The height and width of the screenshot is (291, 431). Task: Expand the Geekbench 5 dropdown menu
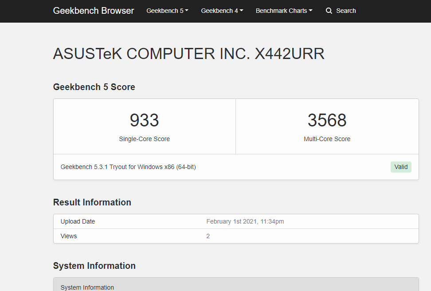tap(167, 11)
